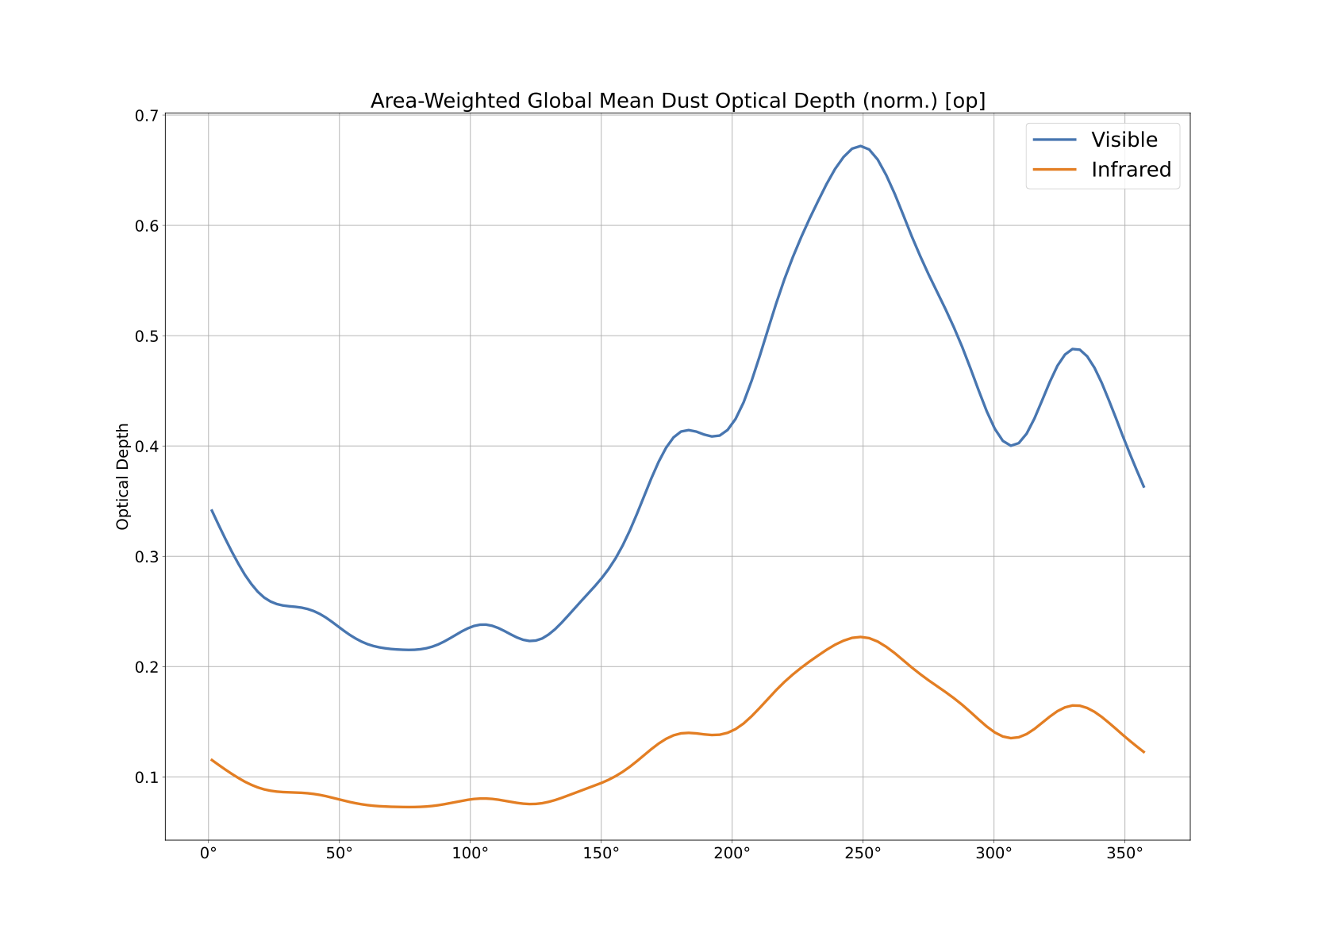
Task: Click the 0.6 y-axis tick label
Action: point(146,226)
